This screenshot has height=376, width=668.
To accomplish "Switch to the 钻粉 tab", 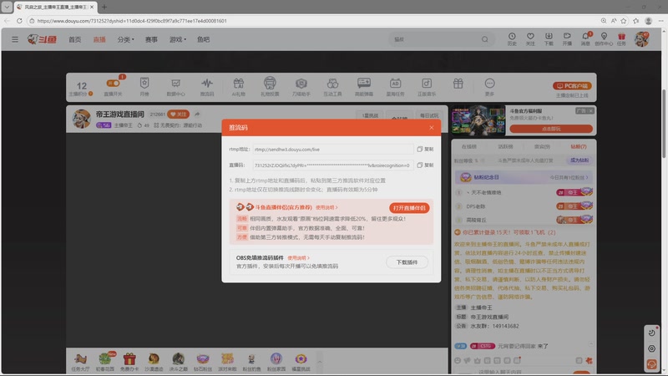I will point(579,147).
